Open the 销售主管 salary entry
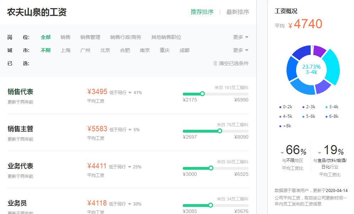 tap(20, 129)
